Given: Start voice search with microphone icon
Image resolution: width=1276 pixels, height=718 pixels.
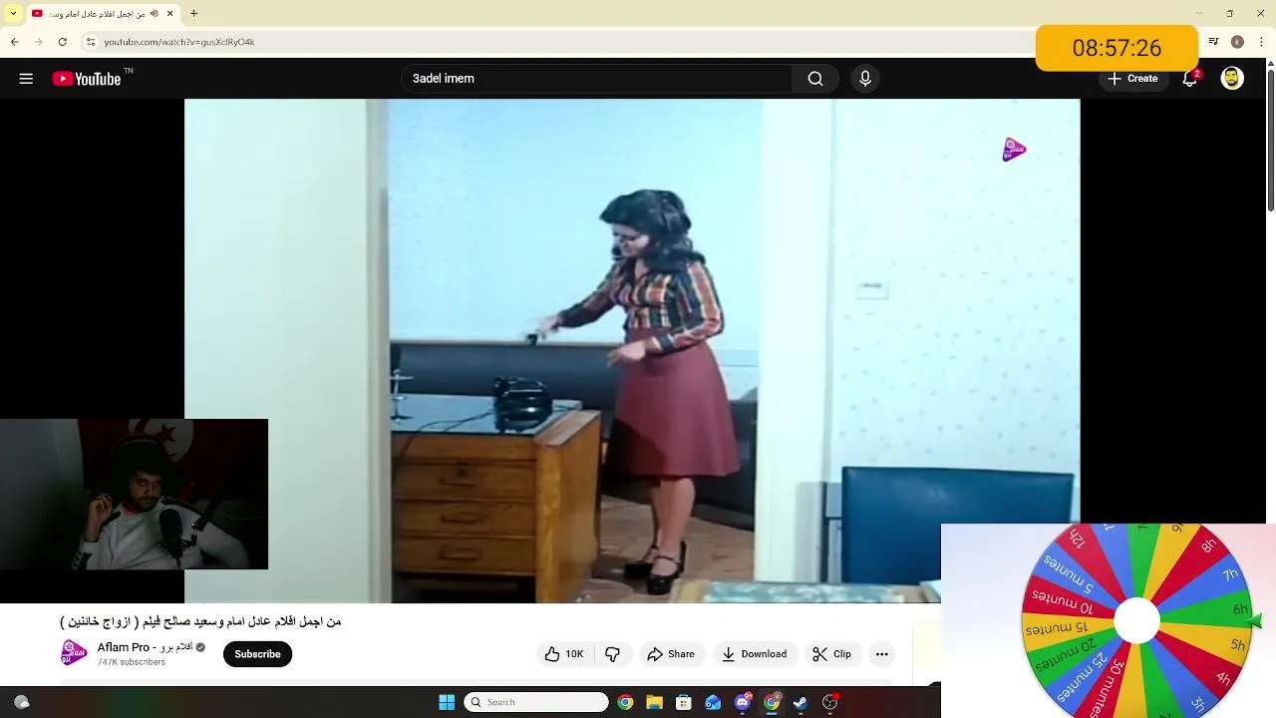Looking at the screenshot, I should tap(865, 79).
